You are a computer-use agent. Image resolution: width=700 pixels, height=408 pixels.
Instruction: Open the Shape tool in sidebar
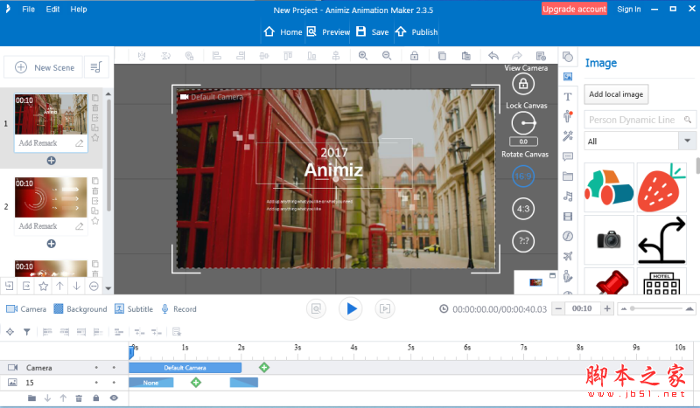pyautogui.click(x=568, y=57)
